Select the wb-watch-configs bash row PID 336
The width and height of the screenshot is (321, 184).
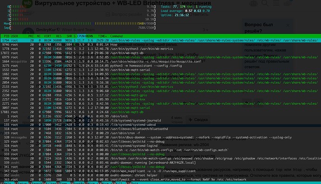coord(160,159)
